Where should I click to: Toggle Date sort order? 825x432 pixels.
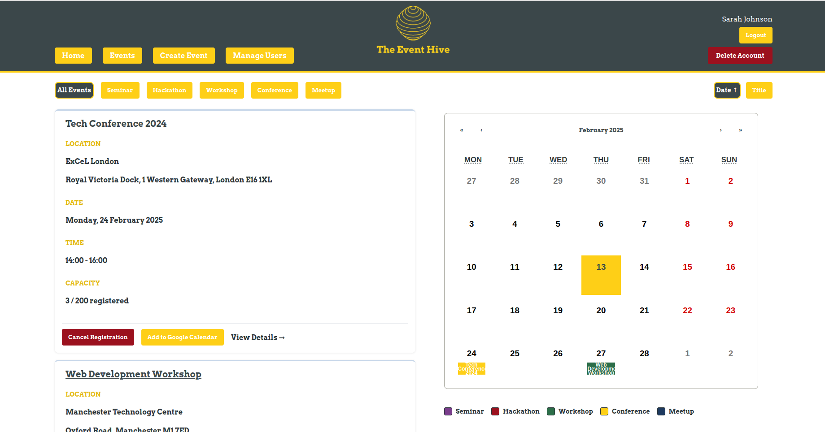[x=727, y=90]
